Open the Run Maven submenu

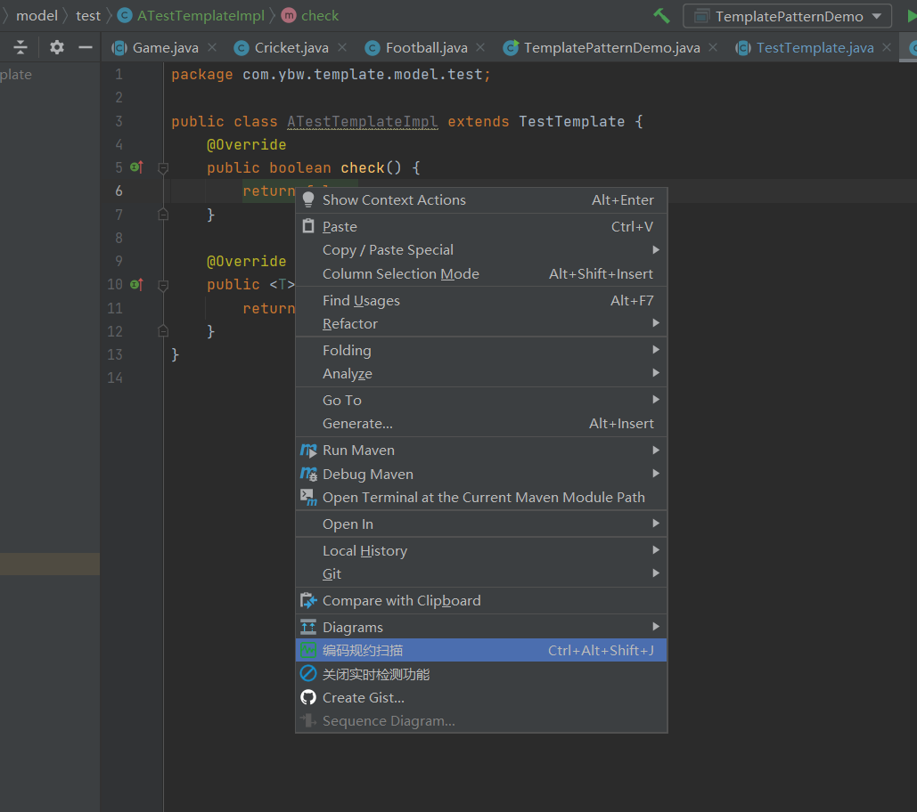(481, 451)
